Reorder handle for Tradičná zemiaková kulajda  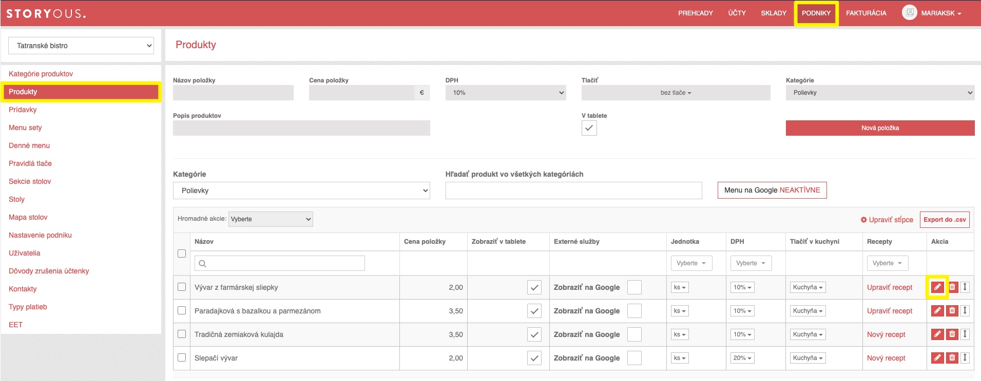pos(965,334)
